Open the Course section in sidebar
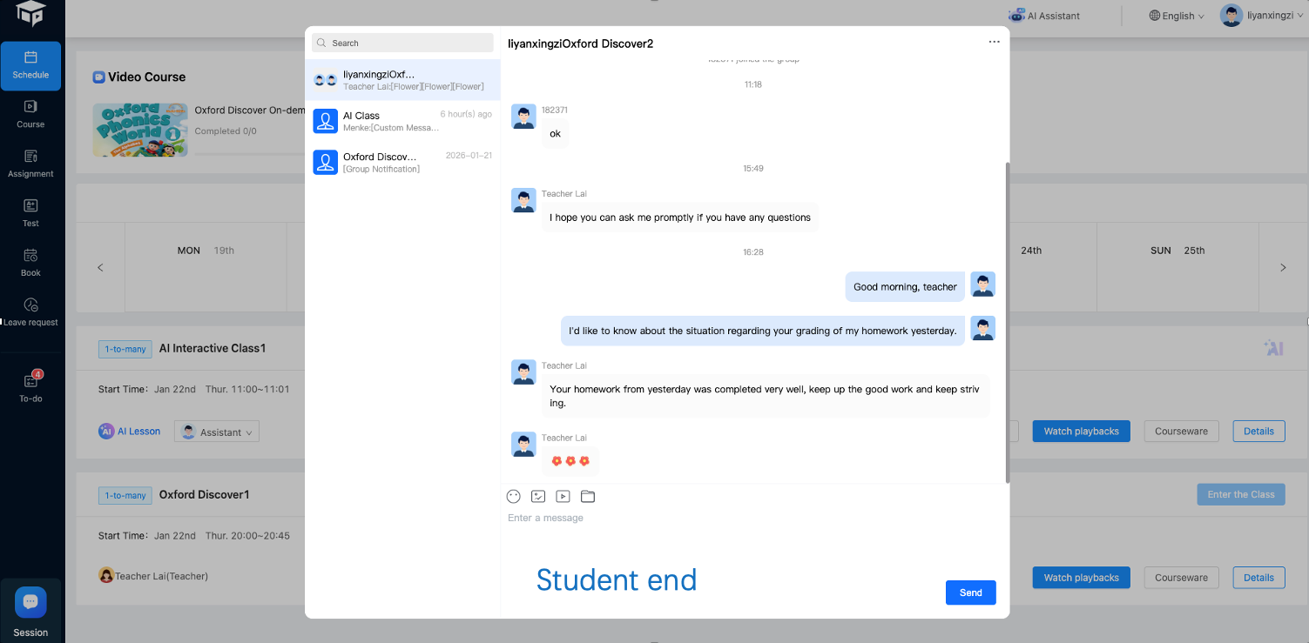The height and width of the screenshot is (643, 1309). coord(30,113)
